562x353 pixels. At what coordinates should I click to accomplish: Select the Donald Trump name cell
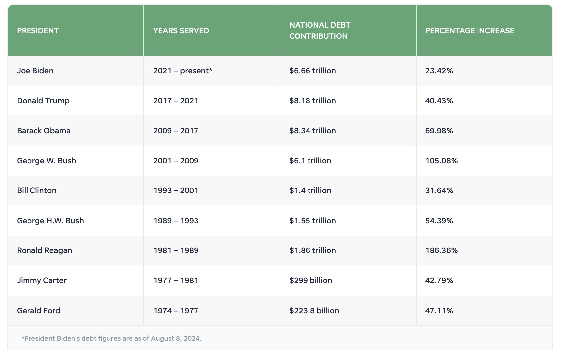(43, 101)
